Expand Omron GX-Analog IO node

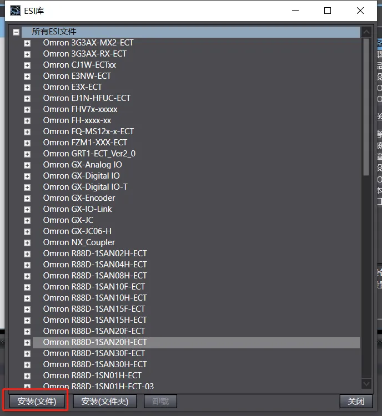click(27, 165)
